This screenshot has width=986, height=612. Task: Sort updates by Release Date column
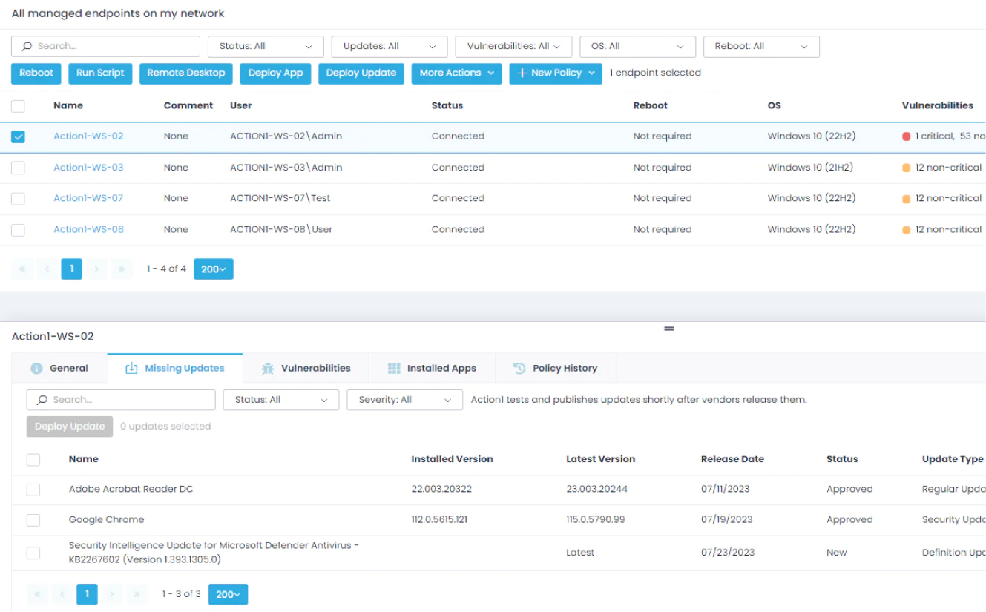click(x=732, y=460)
